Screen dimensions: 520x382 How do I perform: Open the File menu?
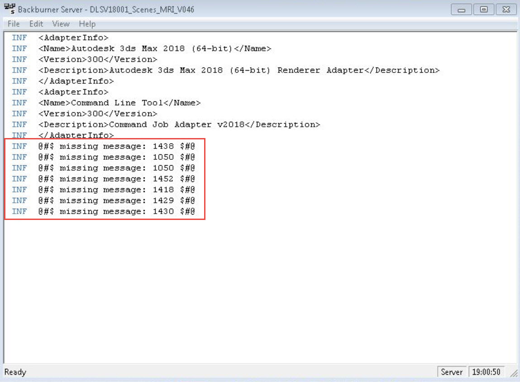point(13,24)
